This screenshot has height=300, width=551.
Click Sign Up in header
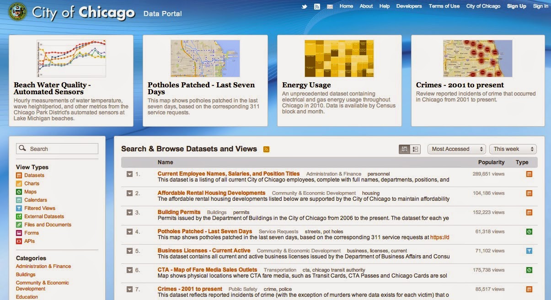pos(516,6)
